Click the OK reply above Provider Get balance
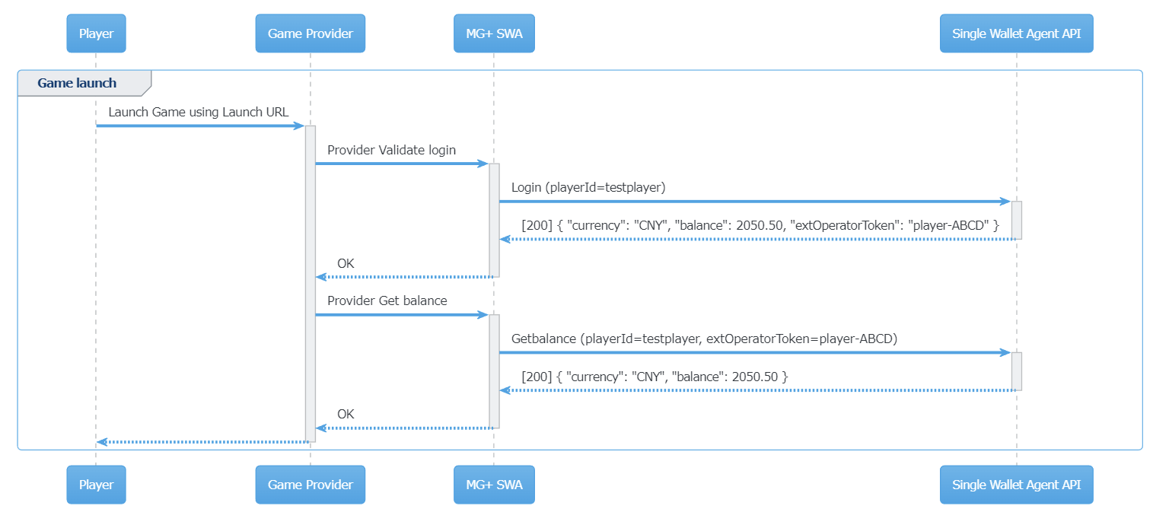 (346, 264)
